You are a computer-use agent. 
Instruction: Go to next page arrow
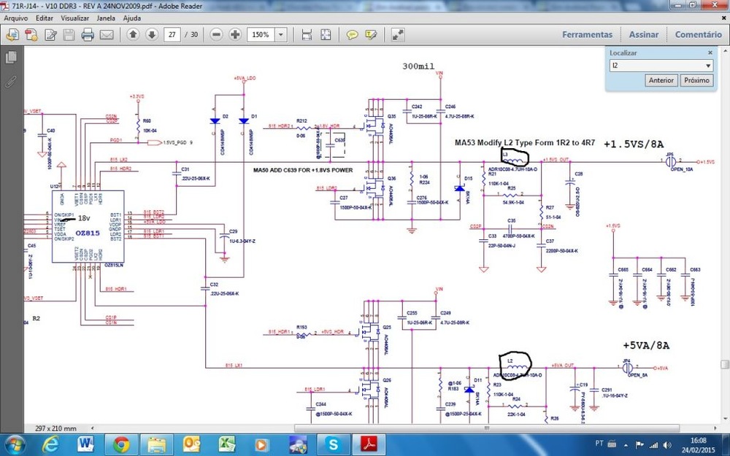pyautogui.click(x=152, y=34)
